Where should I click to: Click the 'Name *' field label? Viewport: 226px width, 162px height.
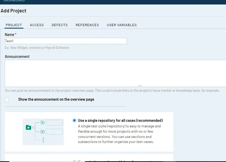(11, 35)
